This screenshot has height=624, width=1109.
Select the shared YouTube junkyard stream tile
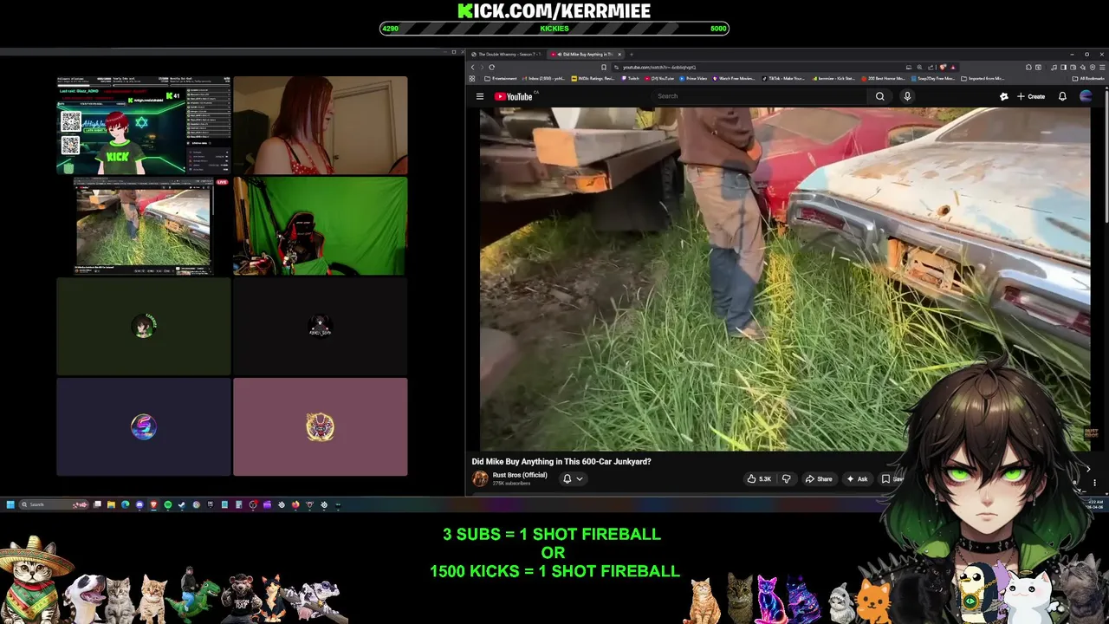click(x=144, y=226)
